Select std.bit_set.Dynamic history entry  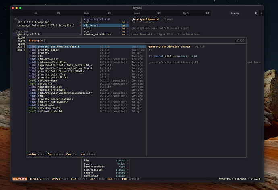86,102
